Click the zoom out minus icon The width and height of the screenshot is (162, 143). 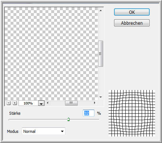pos(8,103)
